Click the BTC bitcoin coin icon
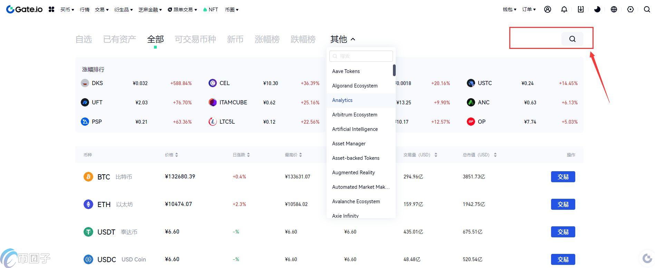Screen dimensions: 655x268 point(88,177)
